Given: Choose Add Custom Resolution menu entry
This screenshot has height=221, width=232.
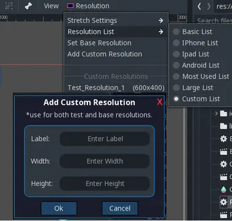Looking at the screenshot, I should pos(116,54).
